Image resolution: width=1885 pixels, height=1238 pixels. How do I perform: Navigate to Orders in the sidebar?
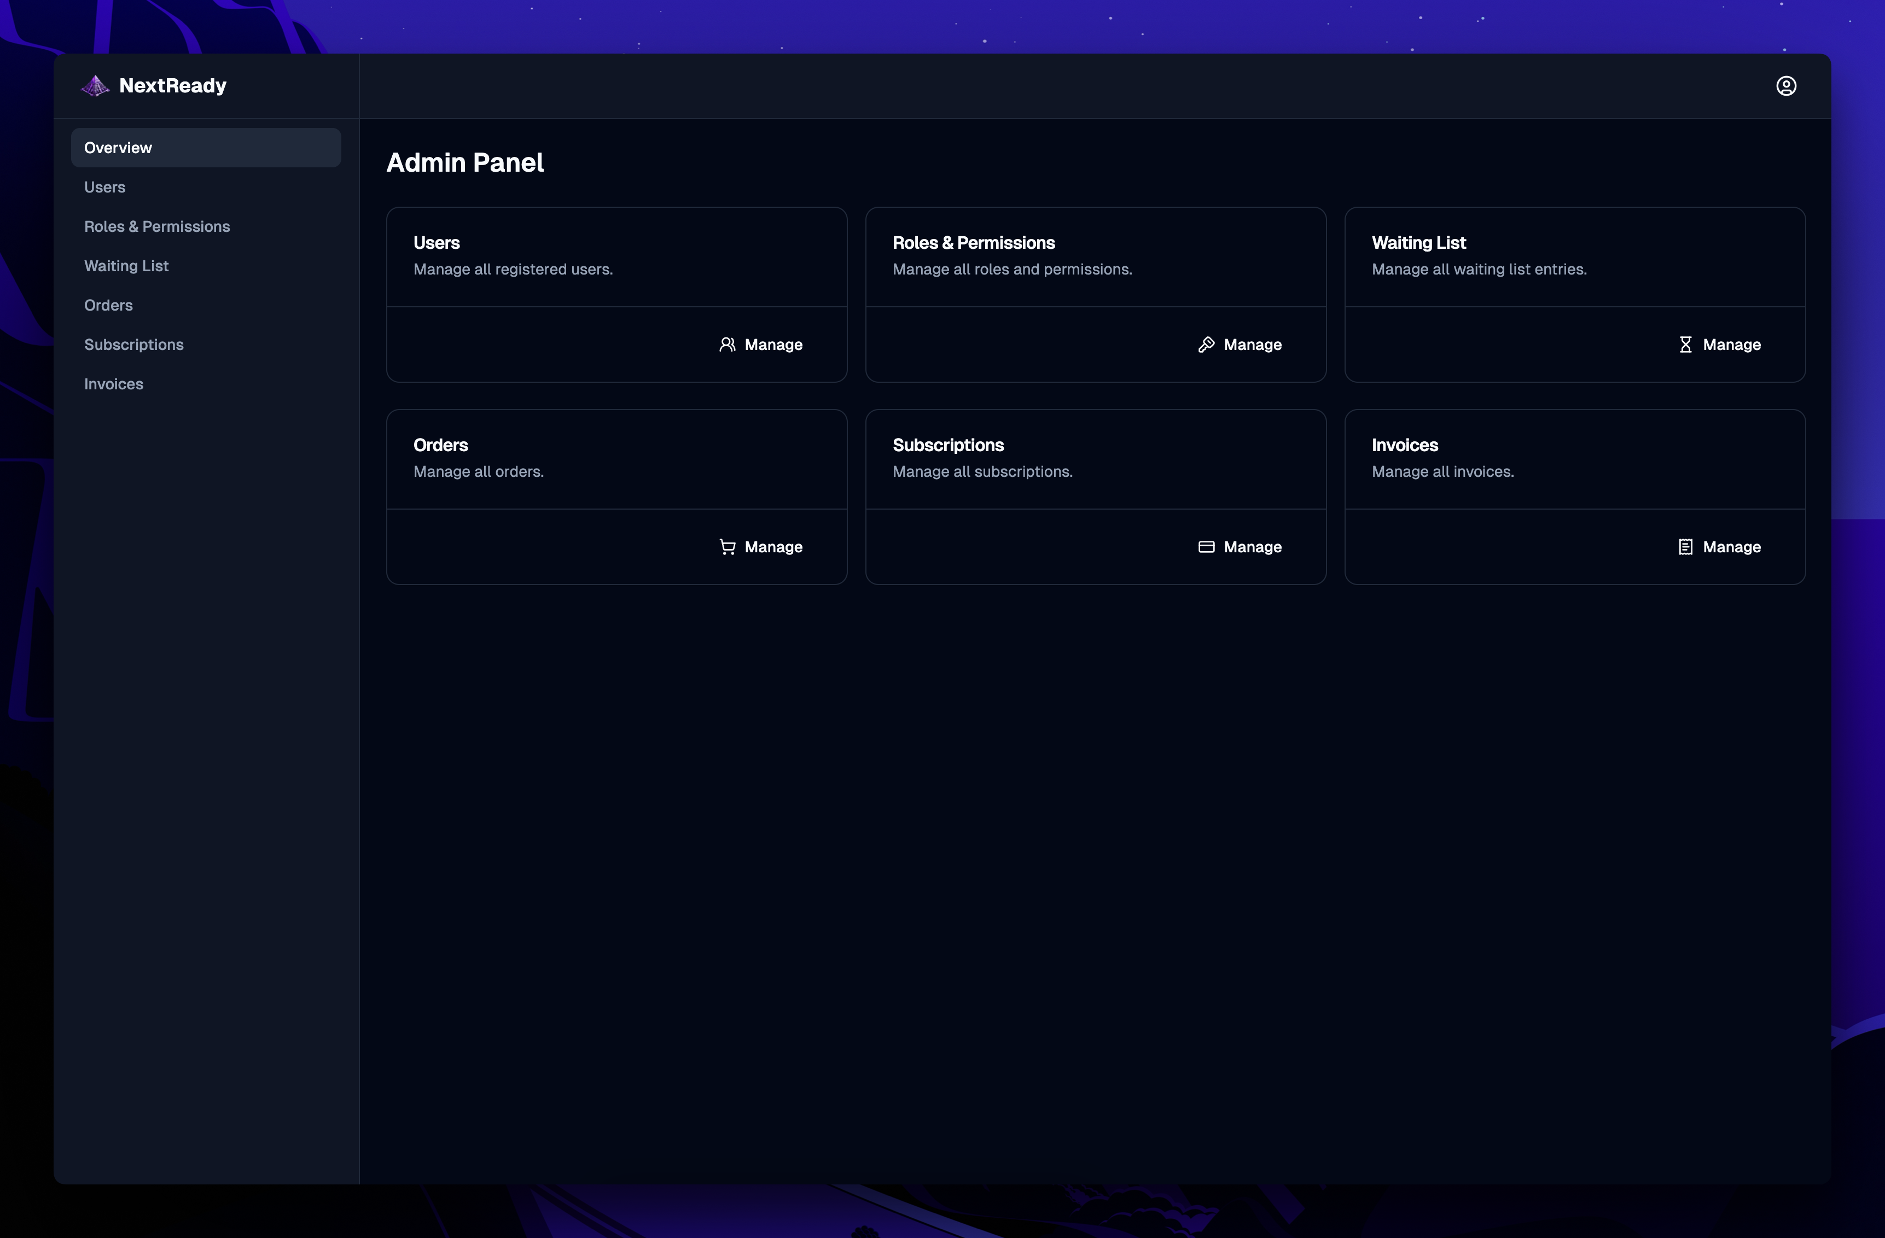206,305
